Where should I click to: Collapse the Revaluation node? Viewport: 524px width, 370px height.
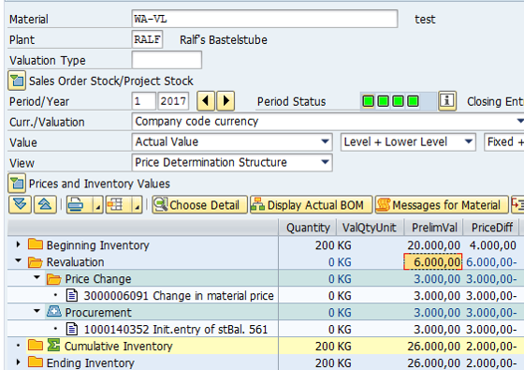tap(19, 260)
